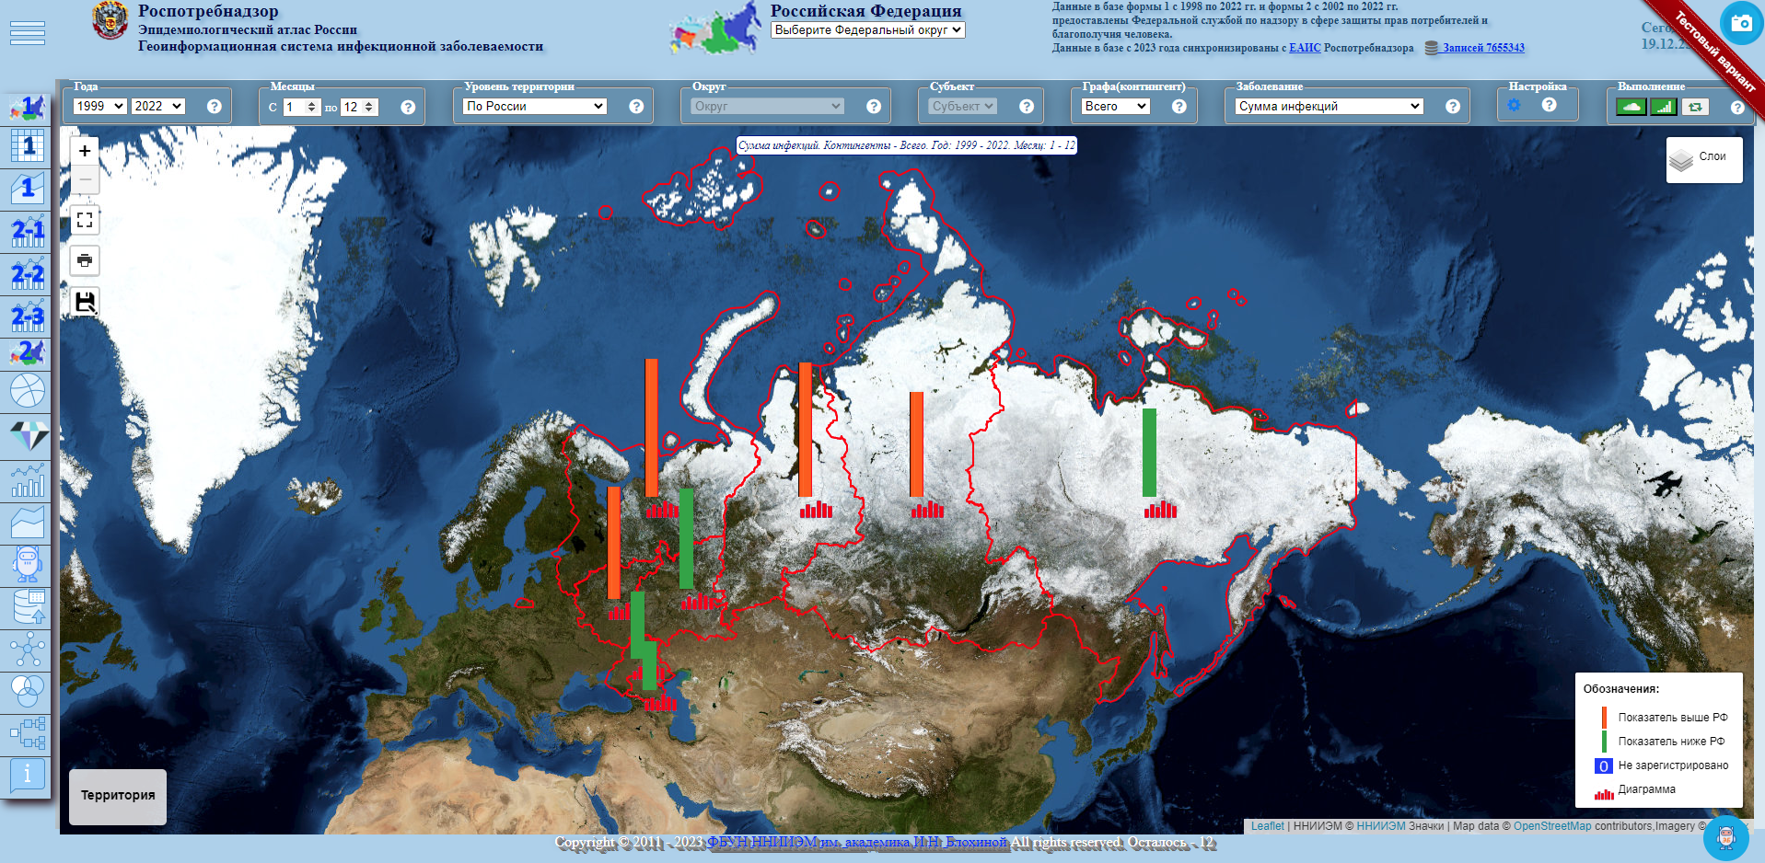The width and height of the screenshot is (1765, 863).
Task: Toggle the green cloud button under Выполнение
Action: pos(1631,107)
